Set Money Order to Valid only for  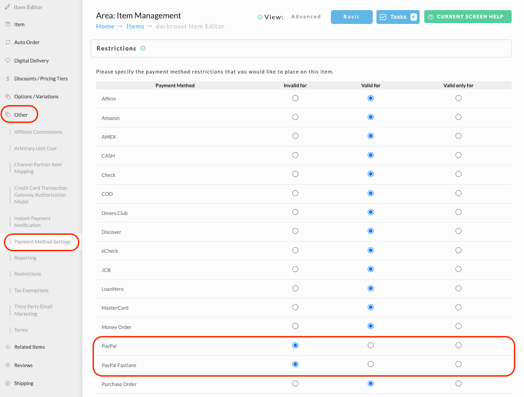click(459, 326)
